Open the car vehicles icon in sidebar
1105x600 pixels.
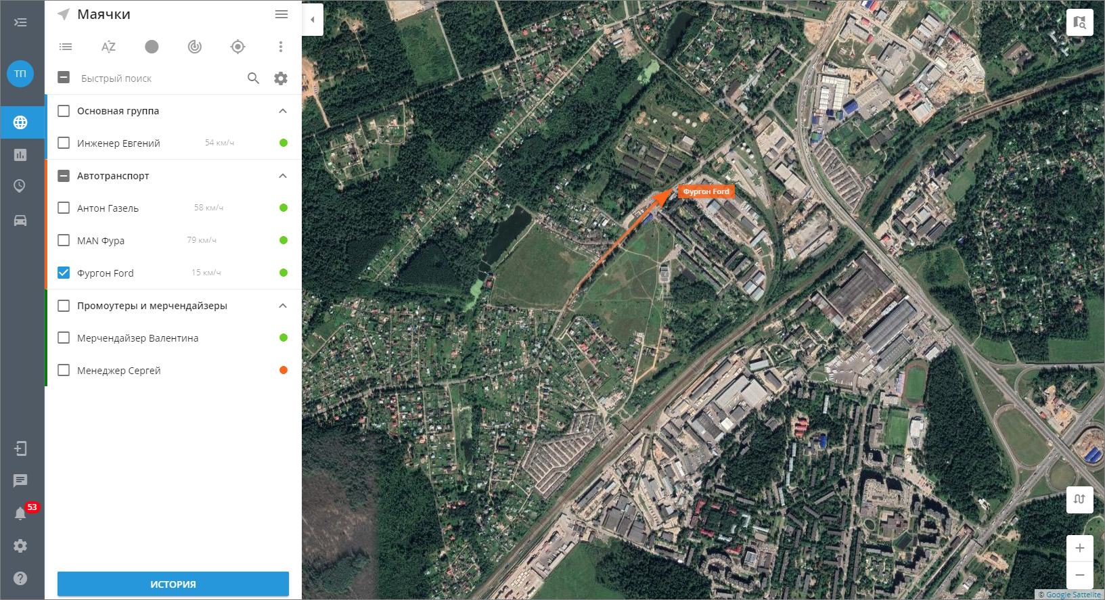click(20, 221)
